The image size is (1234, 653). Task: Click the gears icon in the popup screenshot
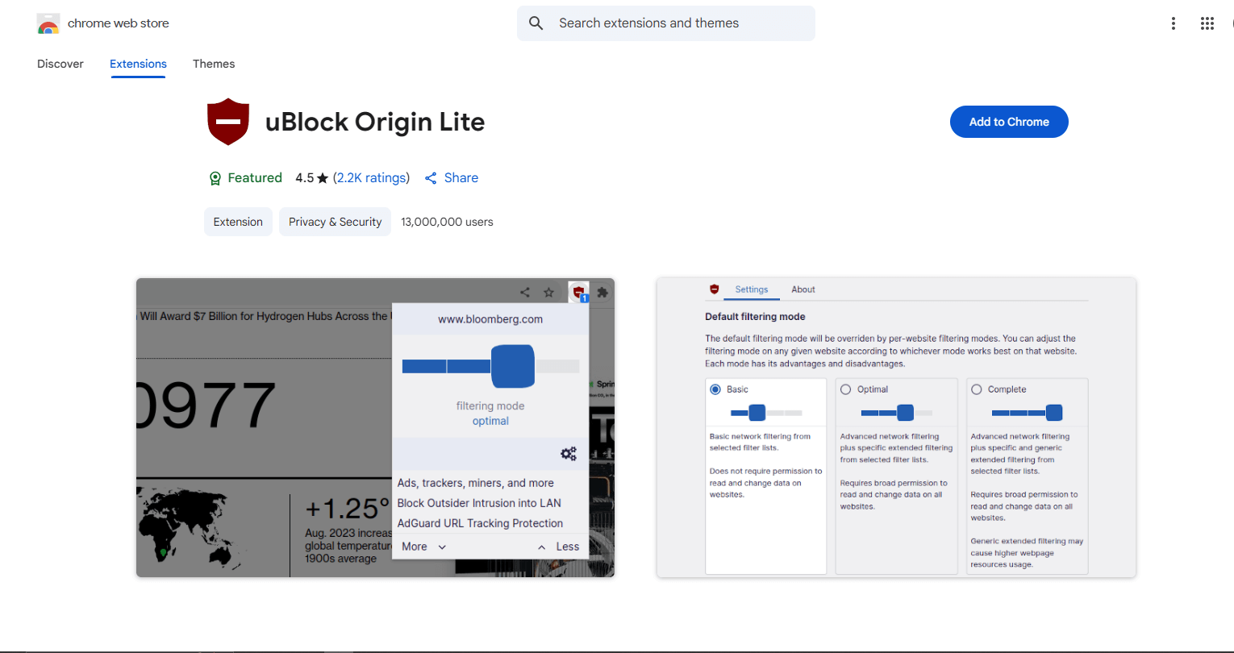click(569, 453)
